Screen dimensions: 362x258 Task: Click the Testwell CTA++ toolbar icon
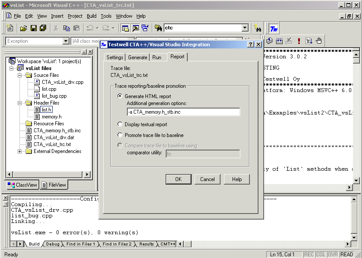[274, 29]
